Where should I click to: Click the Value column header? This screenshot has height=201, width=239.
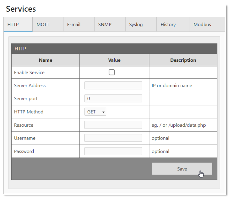114,60
